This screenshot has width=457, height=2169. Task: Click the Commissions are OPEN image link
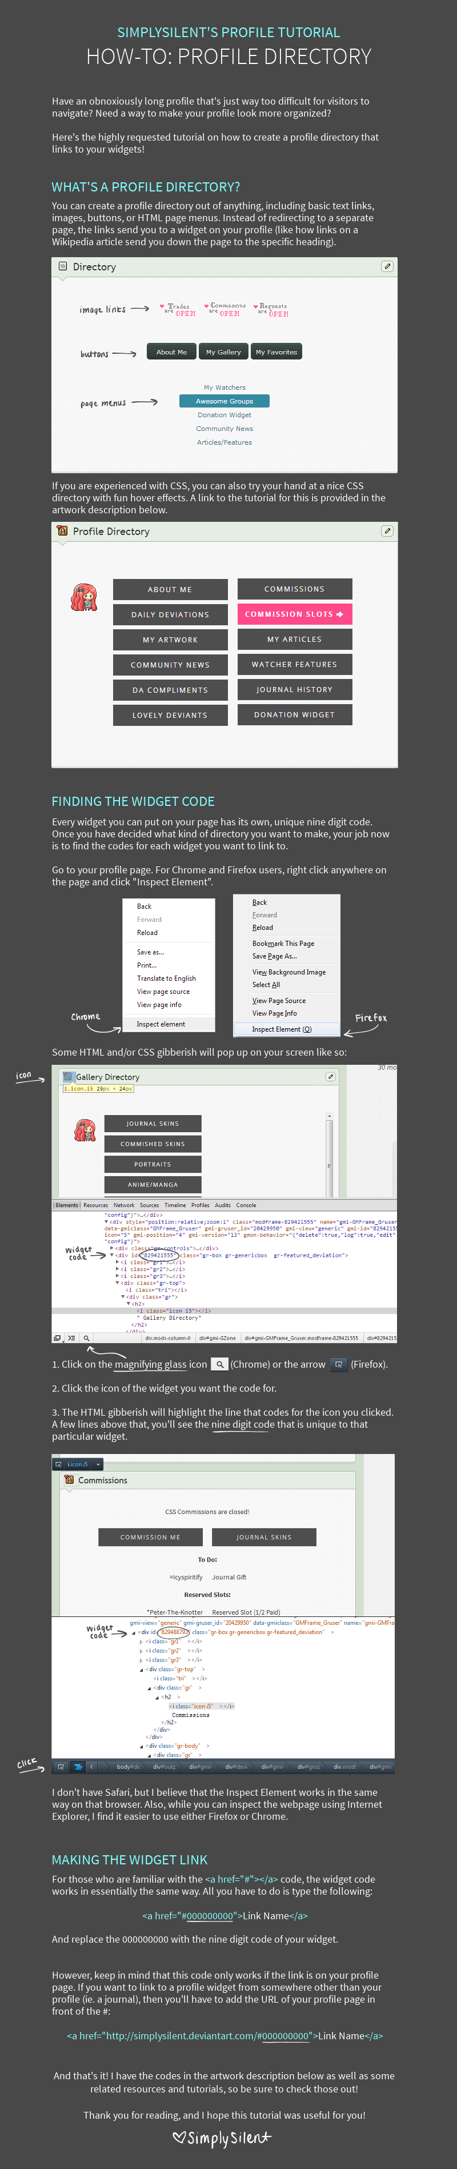(x=225, y=310)
